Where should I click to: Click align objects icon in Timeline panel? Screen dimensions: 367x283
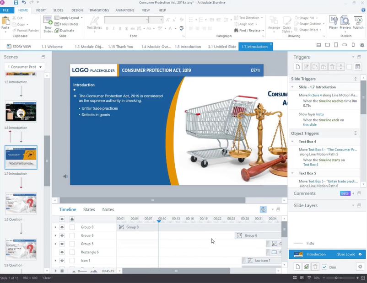263,209
